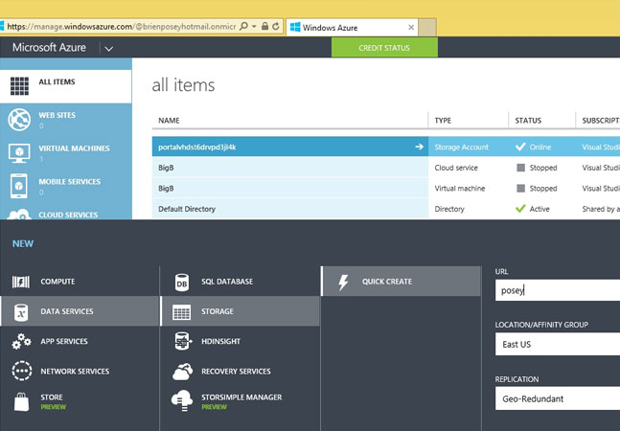The image size is (620, 431).
Task: Click the Quick Create lightning bolt icon
Action: click(x=343, y=283)
